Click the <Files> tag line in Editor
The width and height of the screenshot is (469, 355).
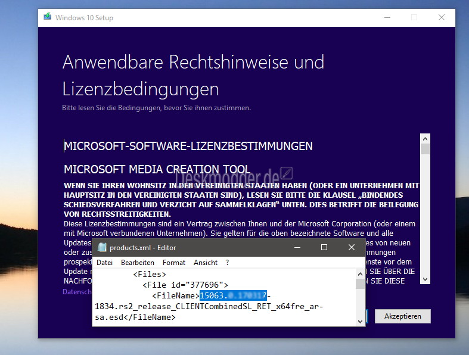tap(149, 274)
